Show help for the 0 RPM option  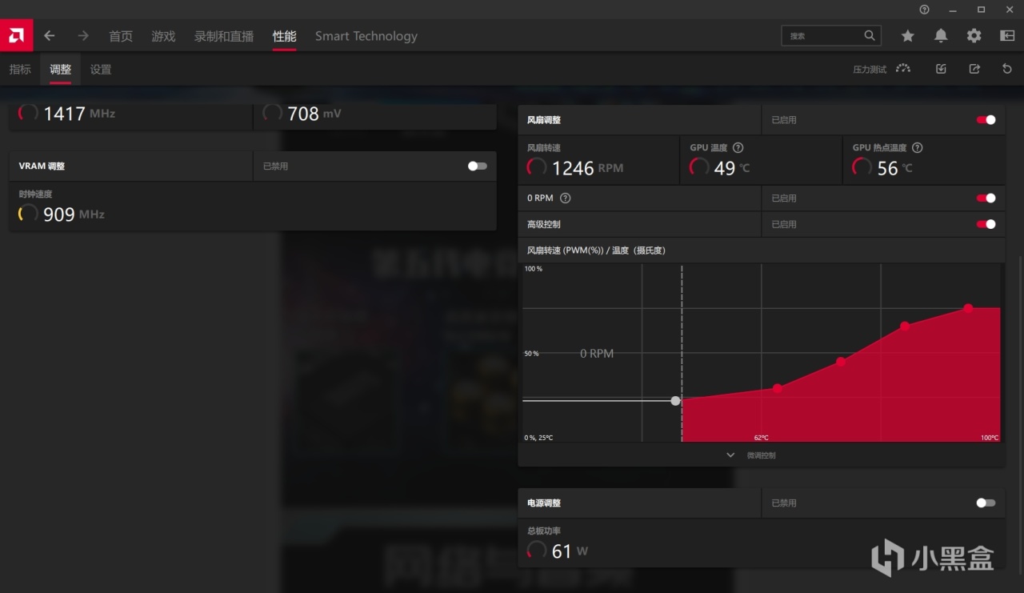(566, 198)
